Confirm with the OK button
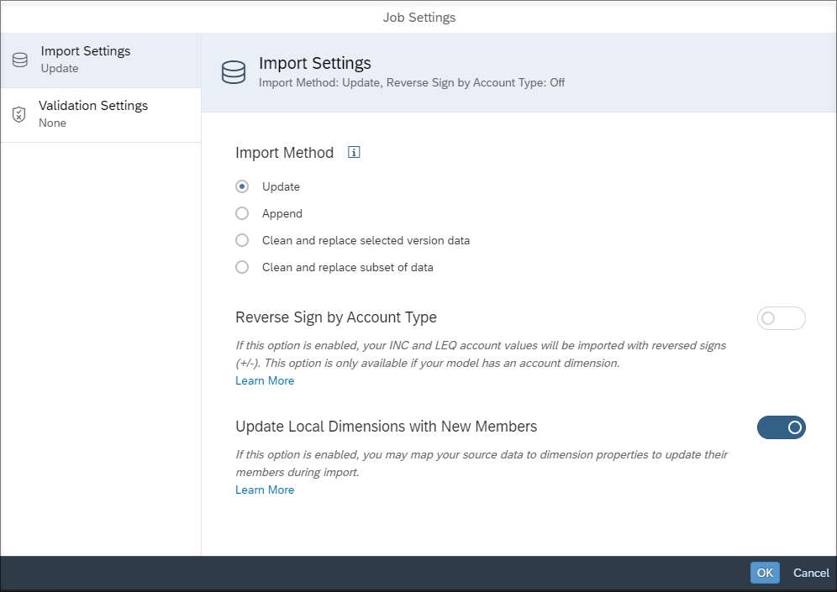This screenshot has width=837, height=592. tap(765, 573)
